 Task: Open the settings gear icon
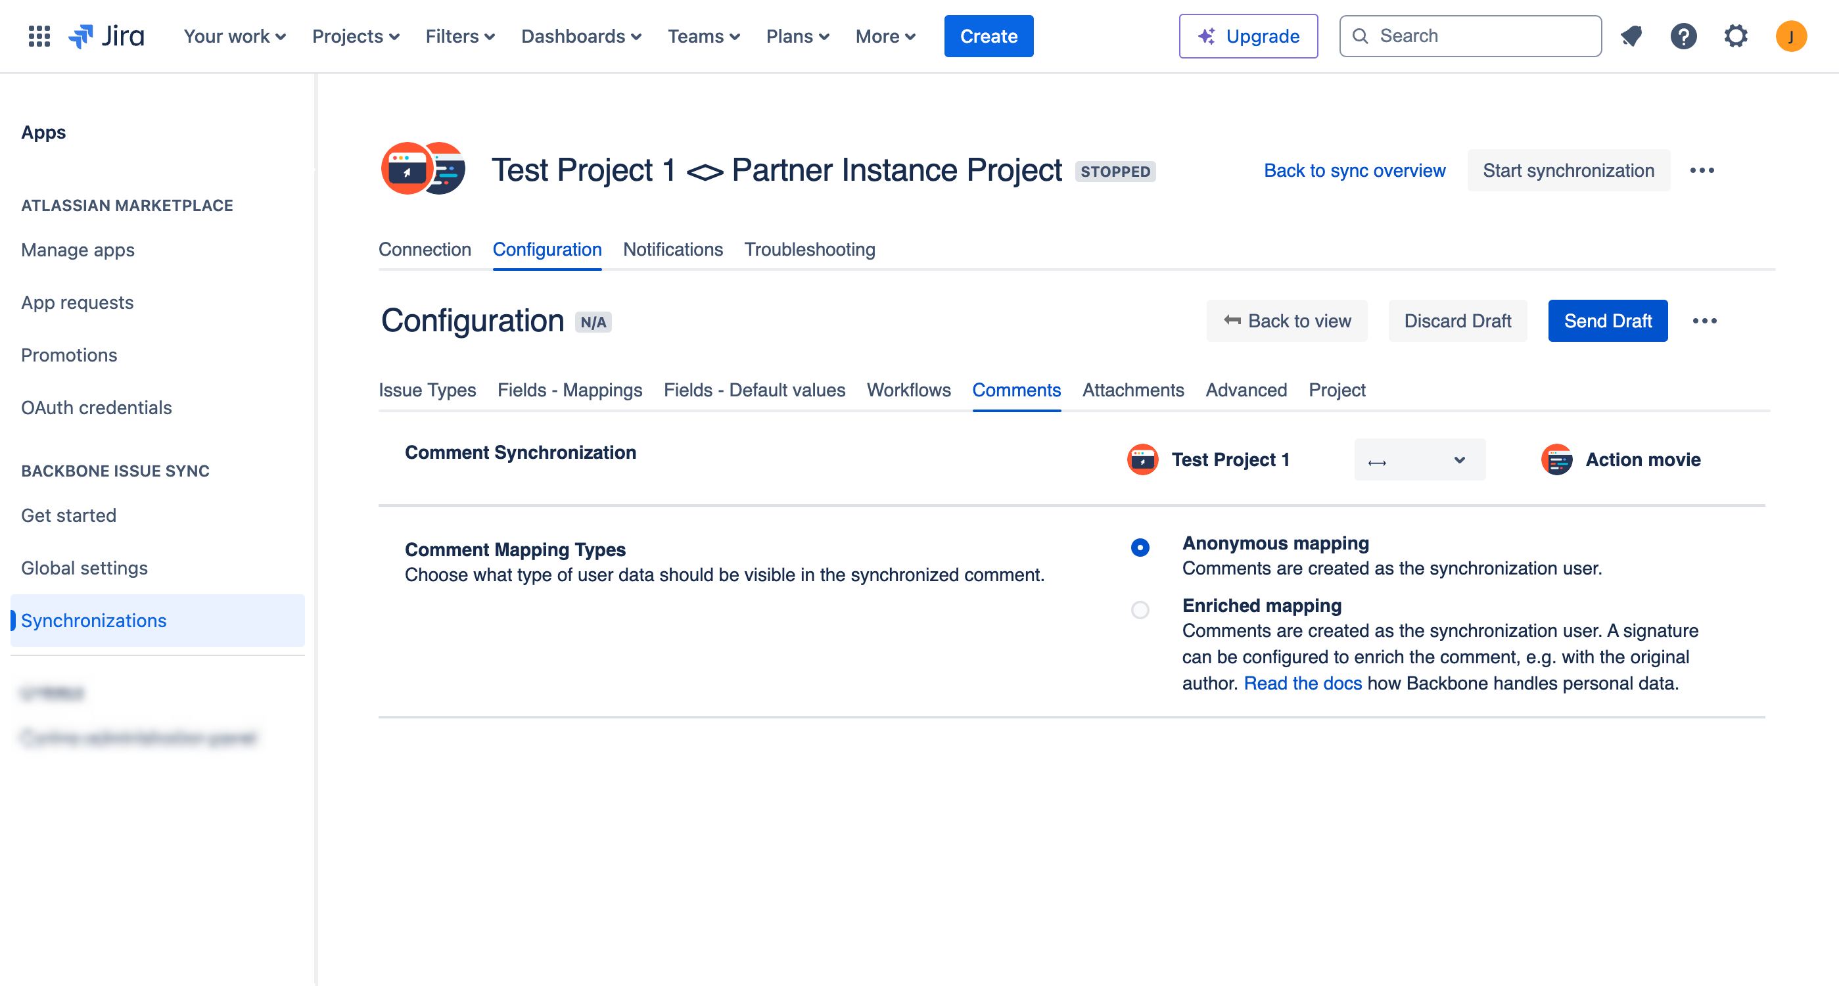coord(1736,35)
